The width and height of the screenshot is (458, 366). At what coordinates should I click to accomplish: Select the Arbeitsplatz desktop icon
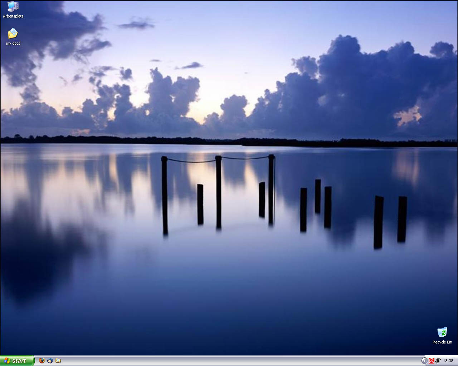(13, 6)
